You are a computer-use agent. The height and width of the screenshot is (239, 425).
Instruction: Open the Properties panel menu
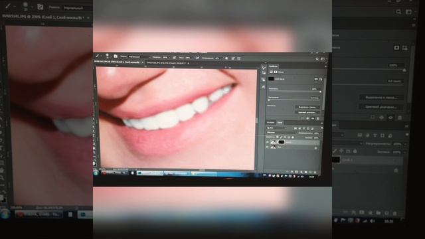(x=326, y=66)
